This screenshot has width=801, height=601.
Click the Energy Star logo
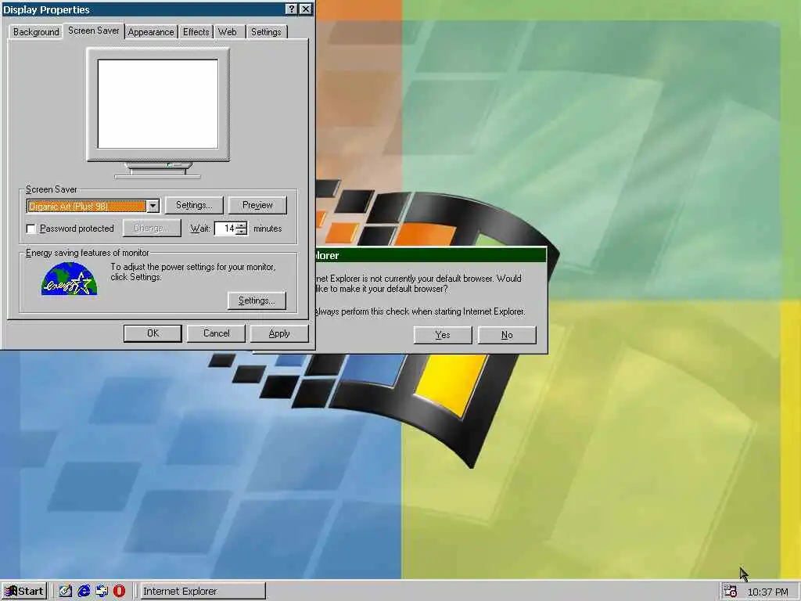69,279
